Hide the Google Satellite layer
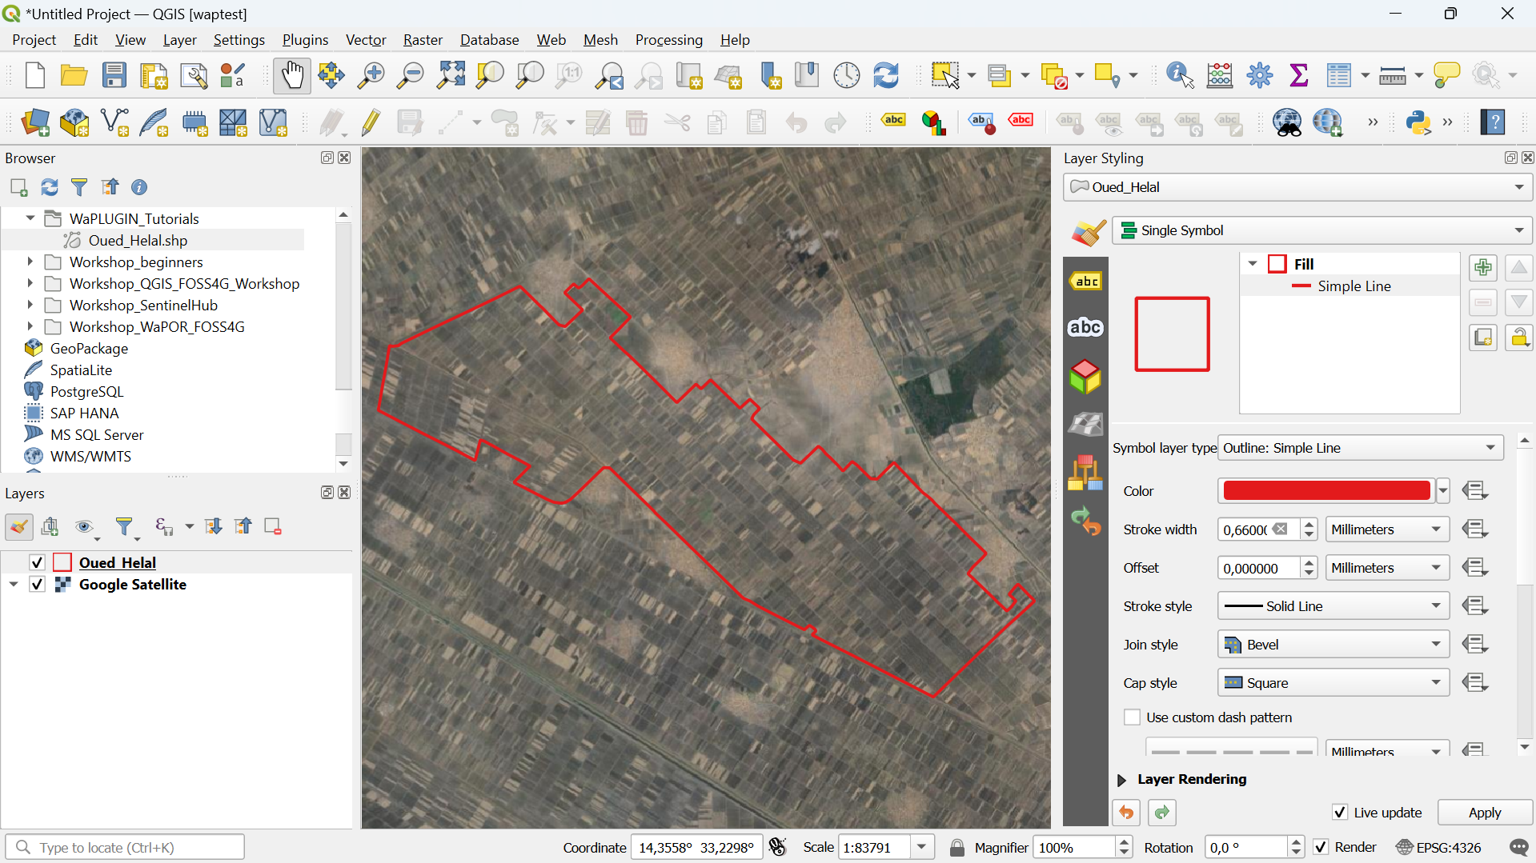This screenshot has height=863, width=1536. [x=37, y=584]
